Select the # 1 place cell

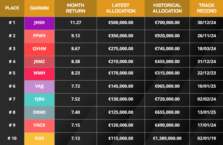click(12, 23)
